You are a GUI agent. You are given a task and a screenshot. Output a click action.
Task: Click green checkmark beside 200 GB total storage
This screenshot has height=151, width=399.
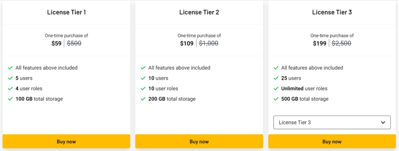[x=143, y=99]
